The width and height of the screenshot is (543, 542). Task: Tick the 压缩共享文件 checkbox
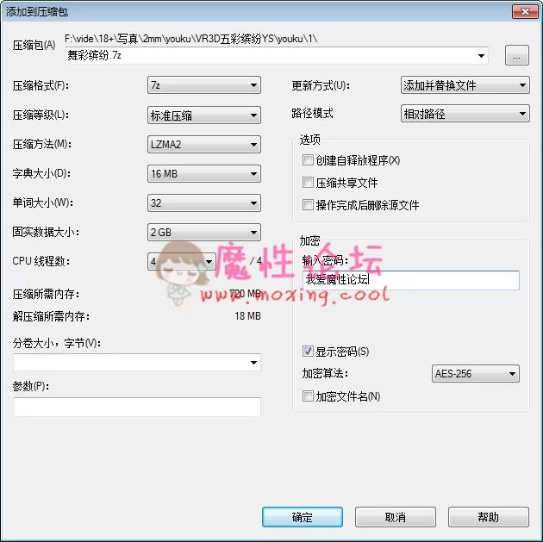pos(308,183)
